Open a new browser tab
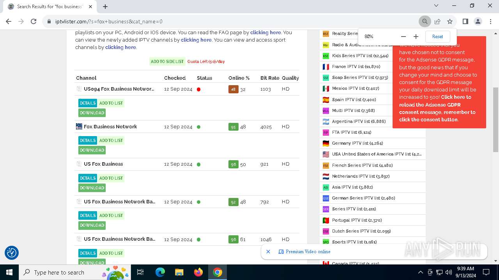The width and height of the screenshot is (499, 280). click(x=105, y=6)
